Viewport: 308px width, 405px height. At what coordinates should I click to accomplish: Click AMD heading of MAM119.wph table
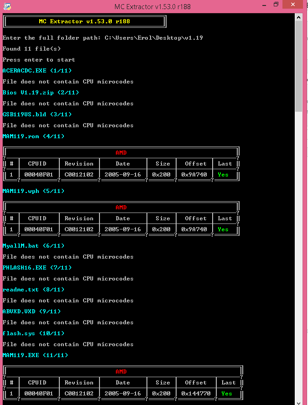pyautogui.click(x=121, y=208)
